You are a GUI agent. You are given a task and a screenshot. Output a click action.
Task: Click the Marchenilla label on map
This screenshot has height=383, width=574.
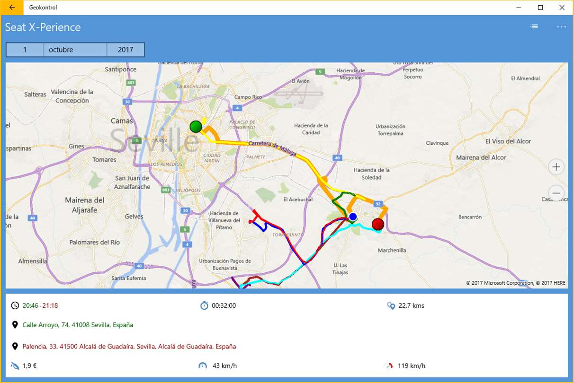click(x=392, y=251)
